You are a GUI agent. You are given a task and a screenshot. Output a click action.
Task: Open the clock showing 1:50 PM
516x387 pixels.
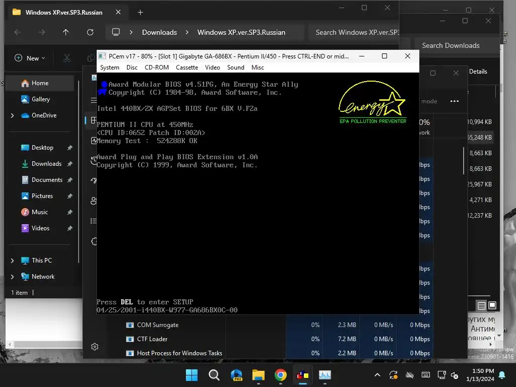[480, 375]
